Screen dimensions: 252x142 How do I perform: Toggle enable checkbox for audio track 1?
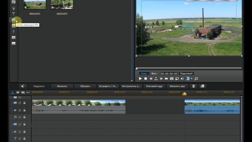coord(20,110)
